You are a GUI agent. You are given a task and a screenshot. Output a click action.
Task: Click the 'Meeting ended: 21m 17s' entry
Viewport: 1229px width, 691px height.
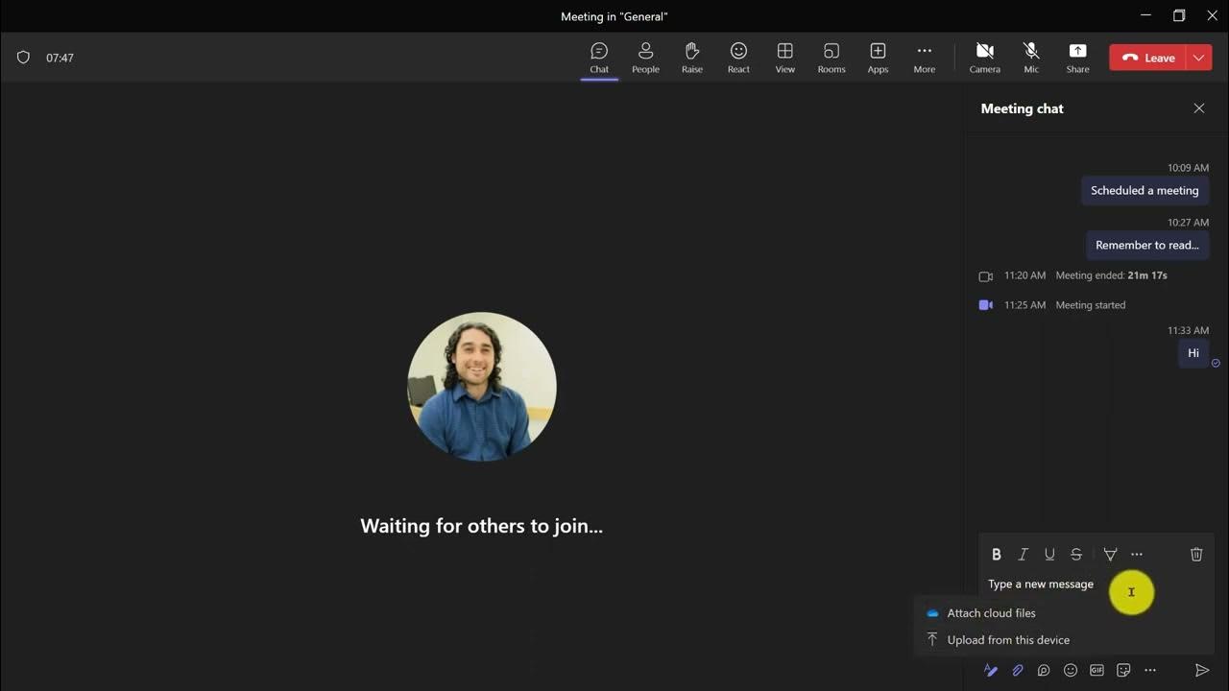(x=1111, y=275)
